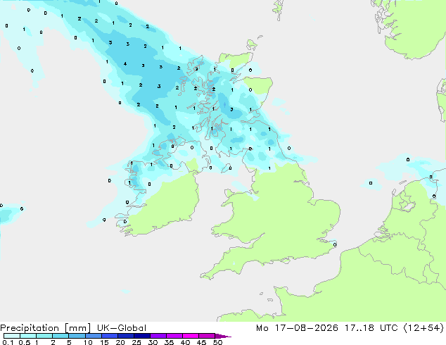Click the '50' legend scale label
Image resolution: width=446 pixels, height=345 pixels.
click(x=217, y=342)
